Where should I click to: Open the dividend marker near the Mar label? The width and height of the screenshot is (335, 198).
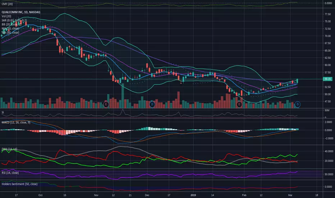click(298, 104)
